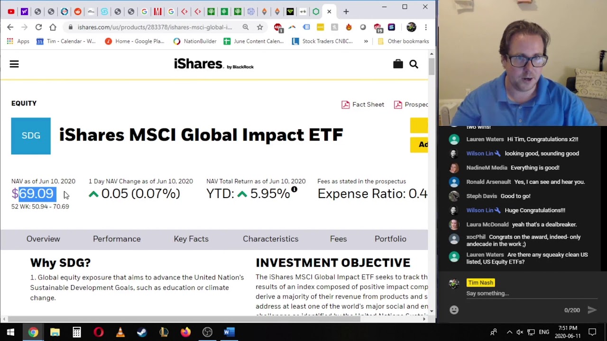
Task: Open the iShares hamburger menu
Action: pyautogui.click(x=14, y=64)
